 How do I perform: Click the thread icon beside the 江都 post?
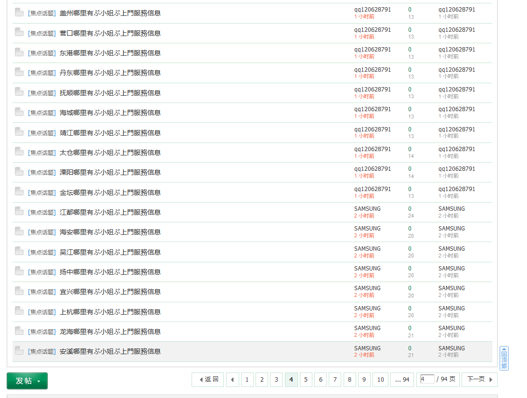point(19,212)
